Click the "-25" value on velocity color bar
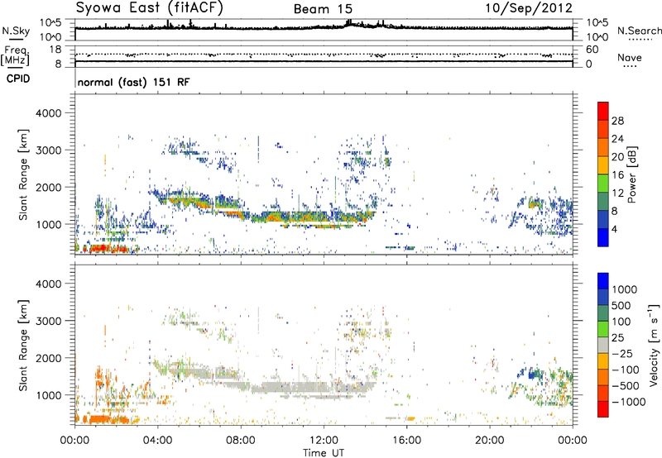The height and width of the screenshot is (458, 662). coord(622,353)
